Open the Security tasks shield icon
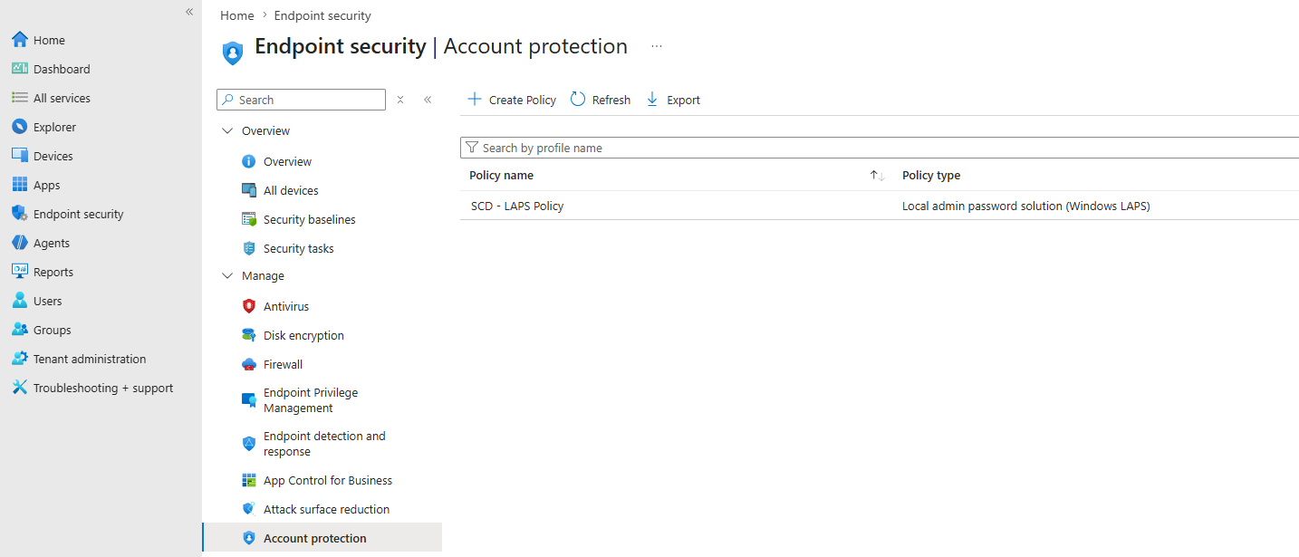1299x557 pixels. tap(249, 248)
